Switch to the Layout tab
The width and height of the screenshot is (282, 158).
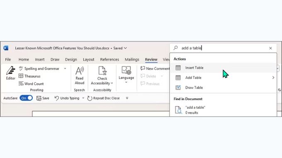(88, 60)
